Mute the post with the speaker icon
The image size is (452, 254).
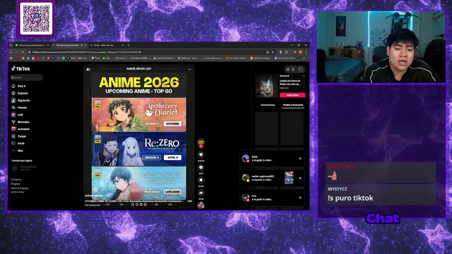[88, 69]
